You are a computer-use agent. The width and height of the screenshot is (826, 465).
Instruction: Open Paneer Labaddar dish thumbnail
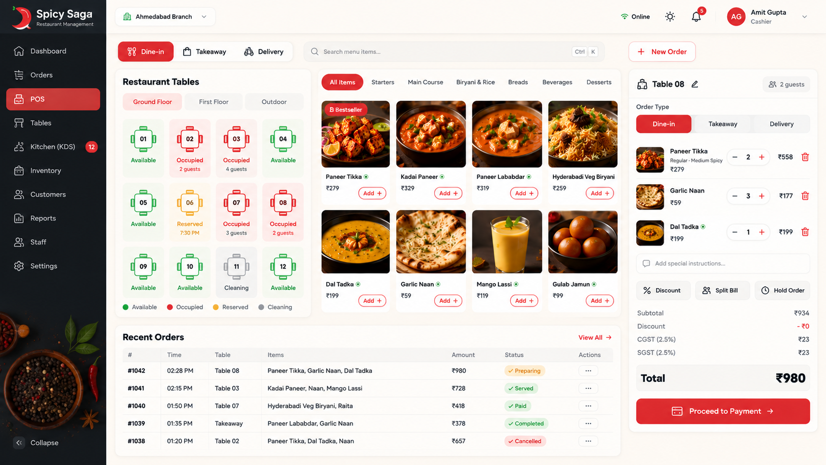click(507, 134)
